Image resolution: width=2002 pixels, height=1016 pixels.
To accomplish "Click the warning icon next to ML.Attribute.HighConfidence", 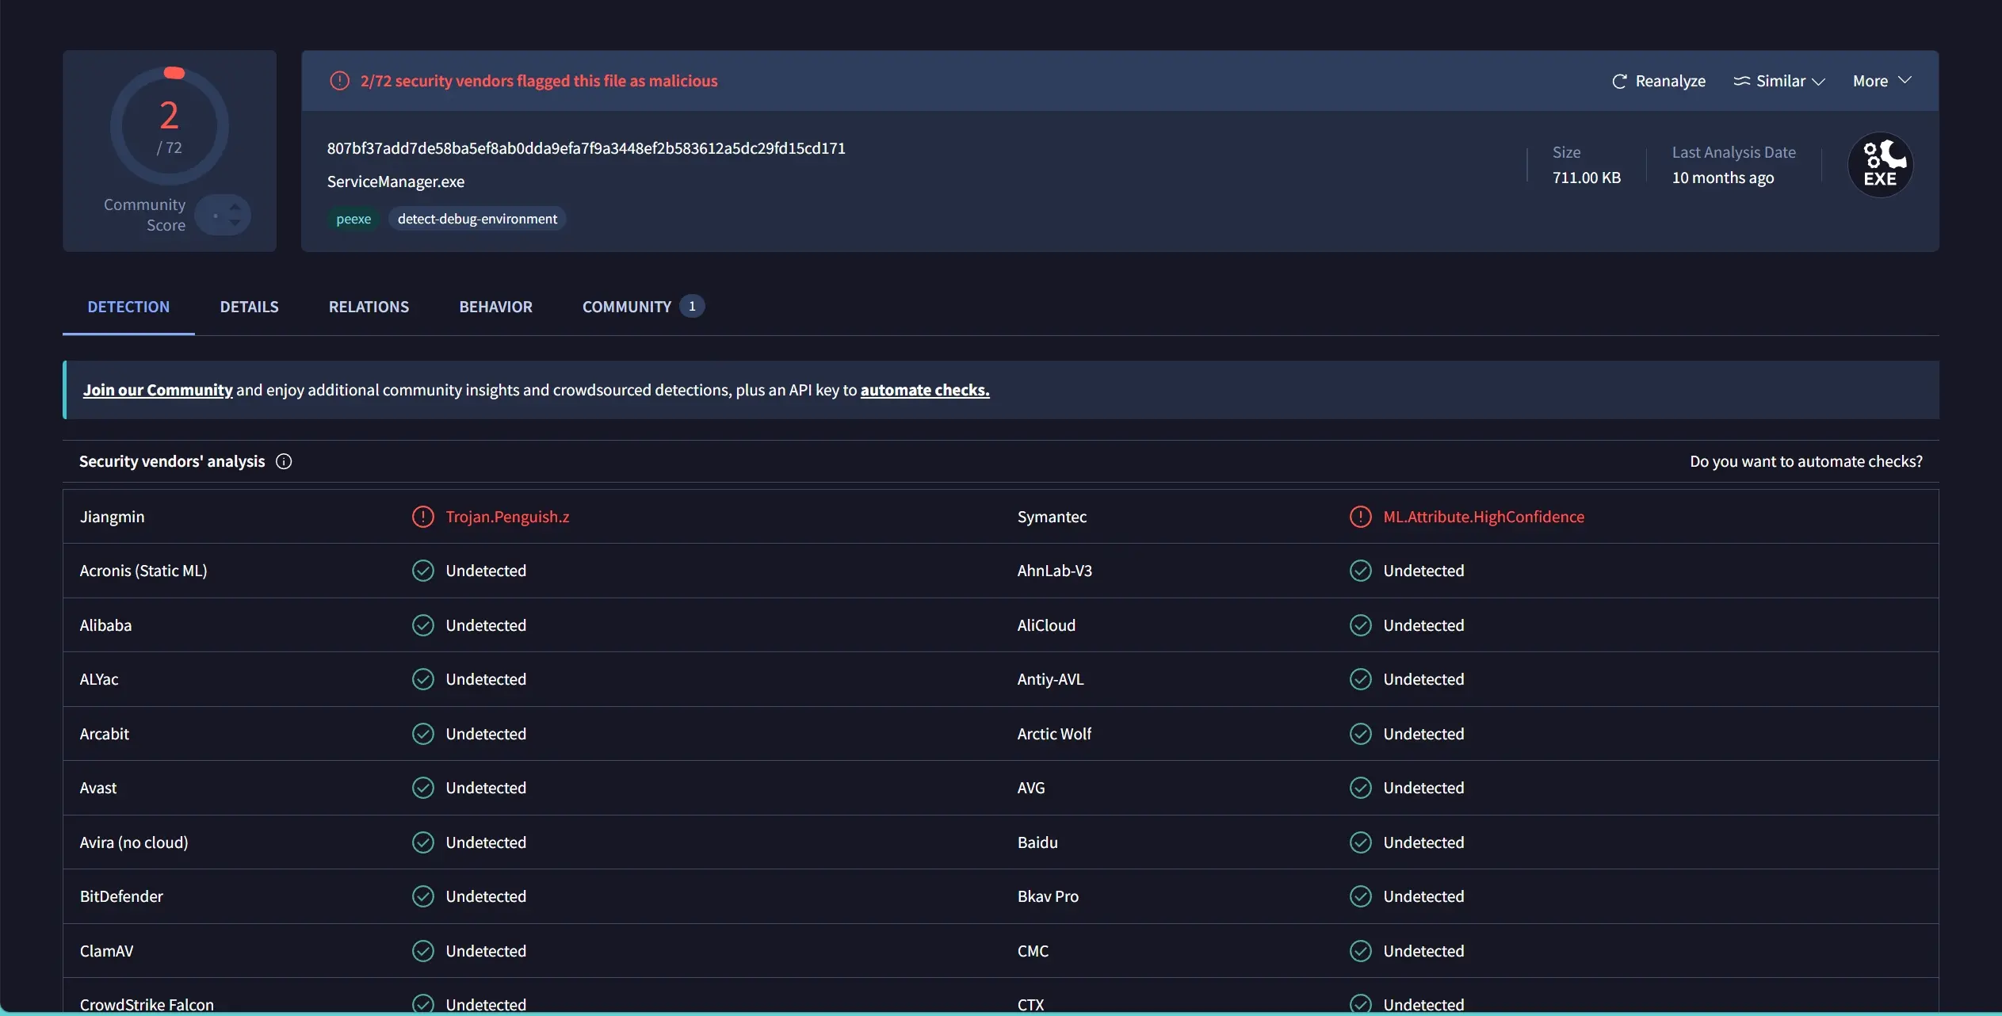I will point(1361,517).
